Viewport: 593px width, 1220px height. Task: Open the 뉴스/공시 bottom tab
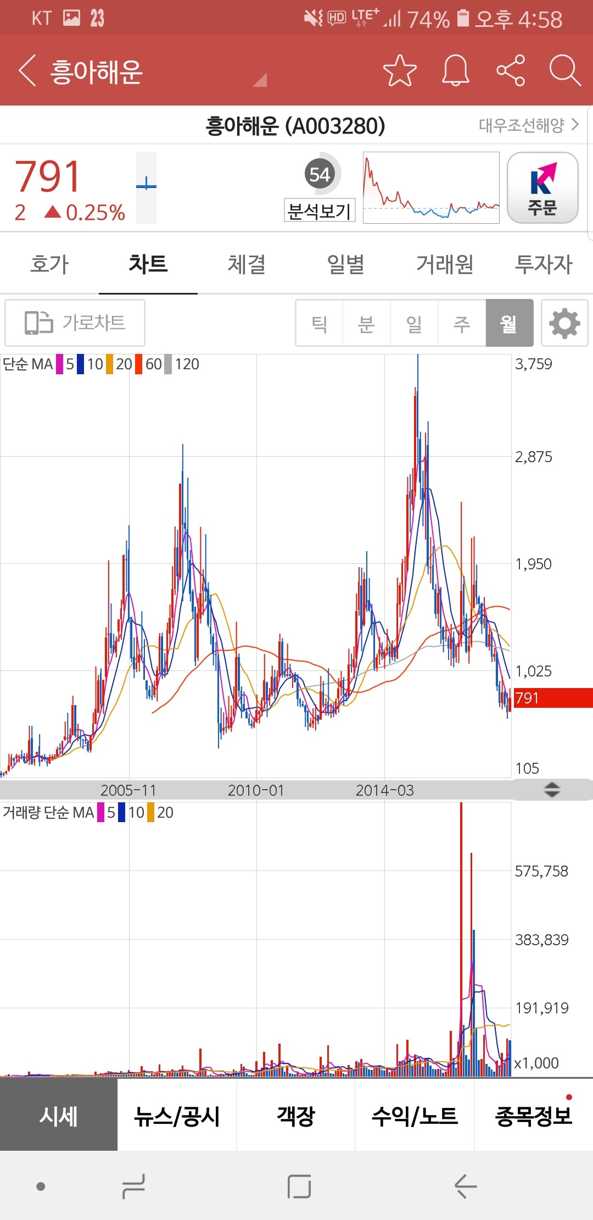(177, 1116)
